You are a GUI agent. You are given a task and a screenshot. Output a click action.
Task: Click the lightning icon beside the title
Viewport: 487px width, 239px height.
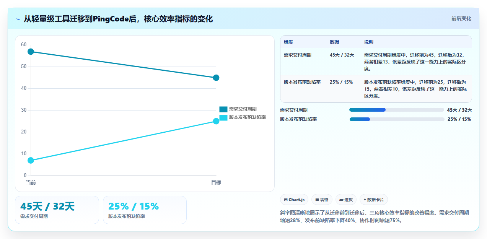[x=18, y=19]
